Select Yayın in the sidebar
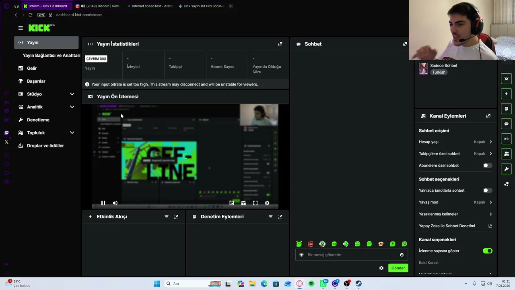This screenshot has width=515, height=290. 46,42
